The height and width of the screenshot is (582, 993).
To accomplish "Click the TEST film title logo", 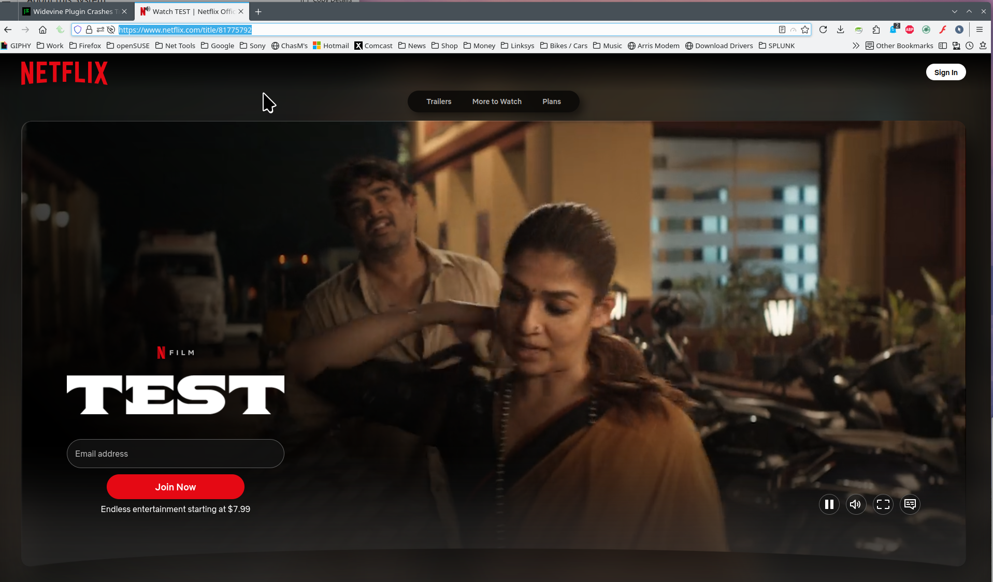I will tap(176, 395).
